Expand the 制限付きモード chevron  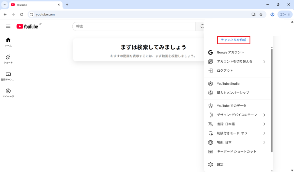(x=264, y=133)
